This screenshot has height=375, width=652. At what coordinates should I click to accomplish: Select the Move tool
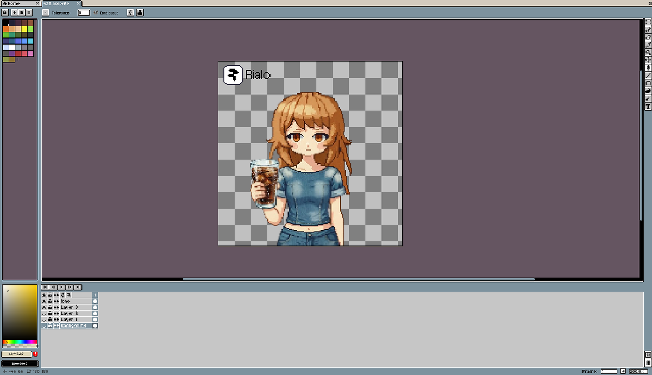coord(648,59)
